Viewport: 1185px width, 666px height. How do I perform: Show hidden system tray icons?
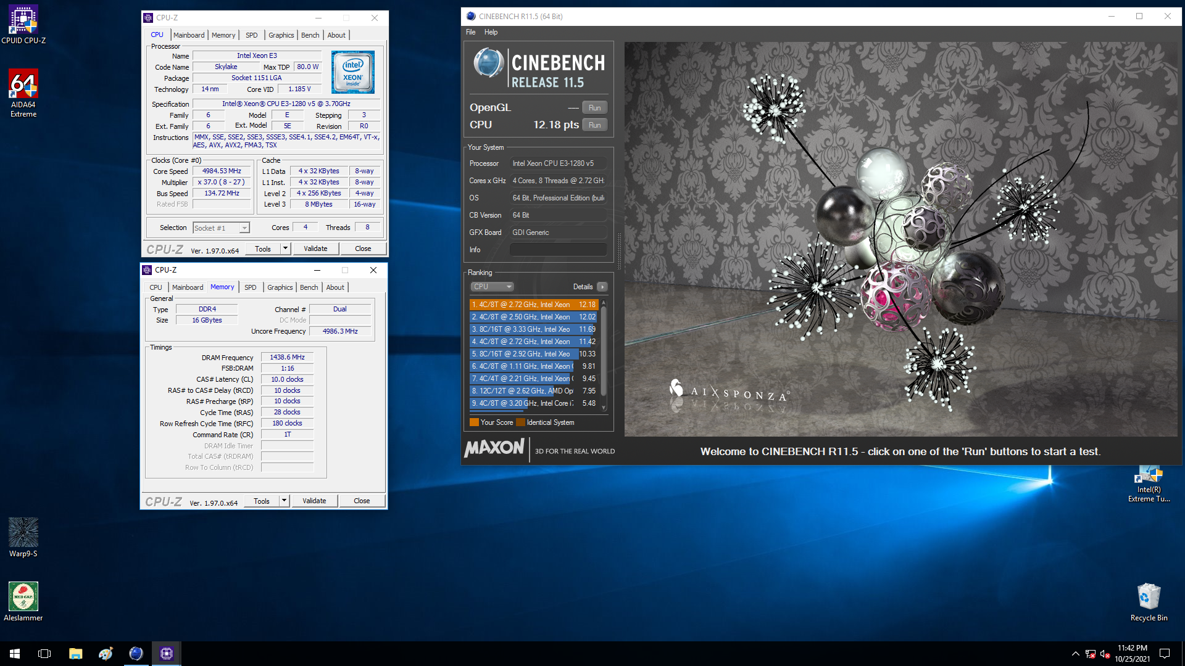(1075, 654)
